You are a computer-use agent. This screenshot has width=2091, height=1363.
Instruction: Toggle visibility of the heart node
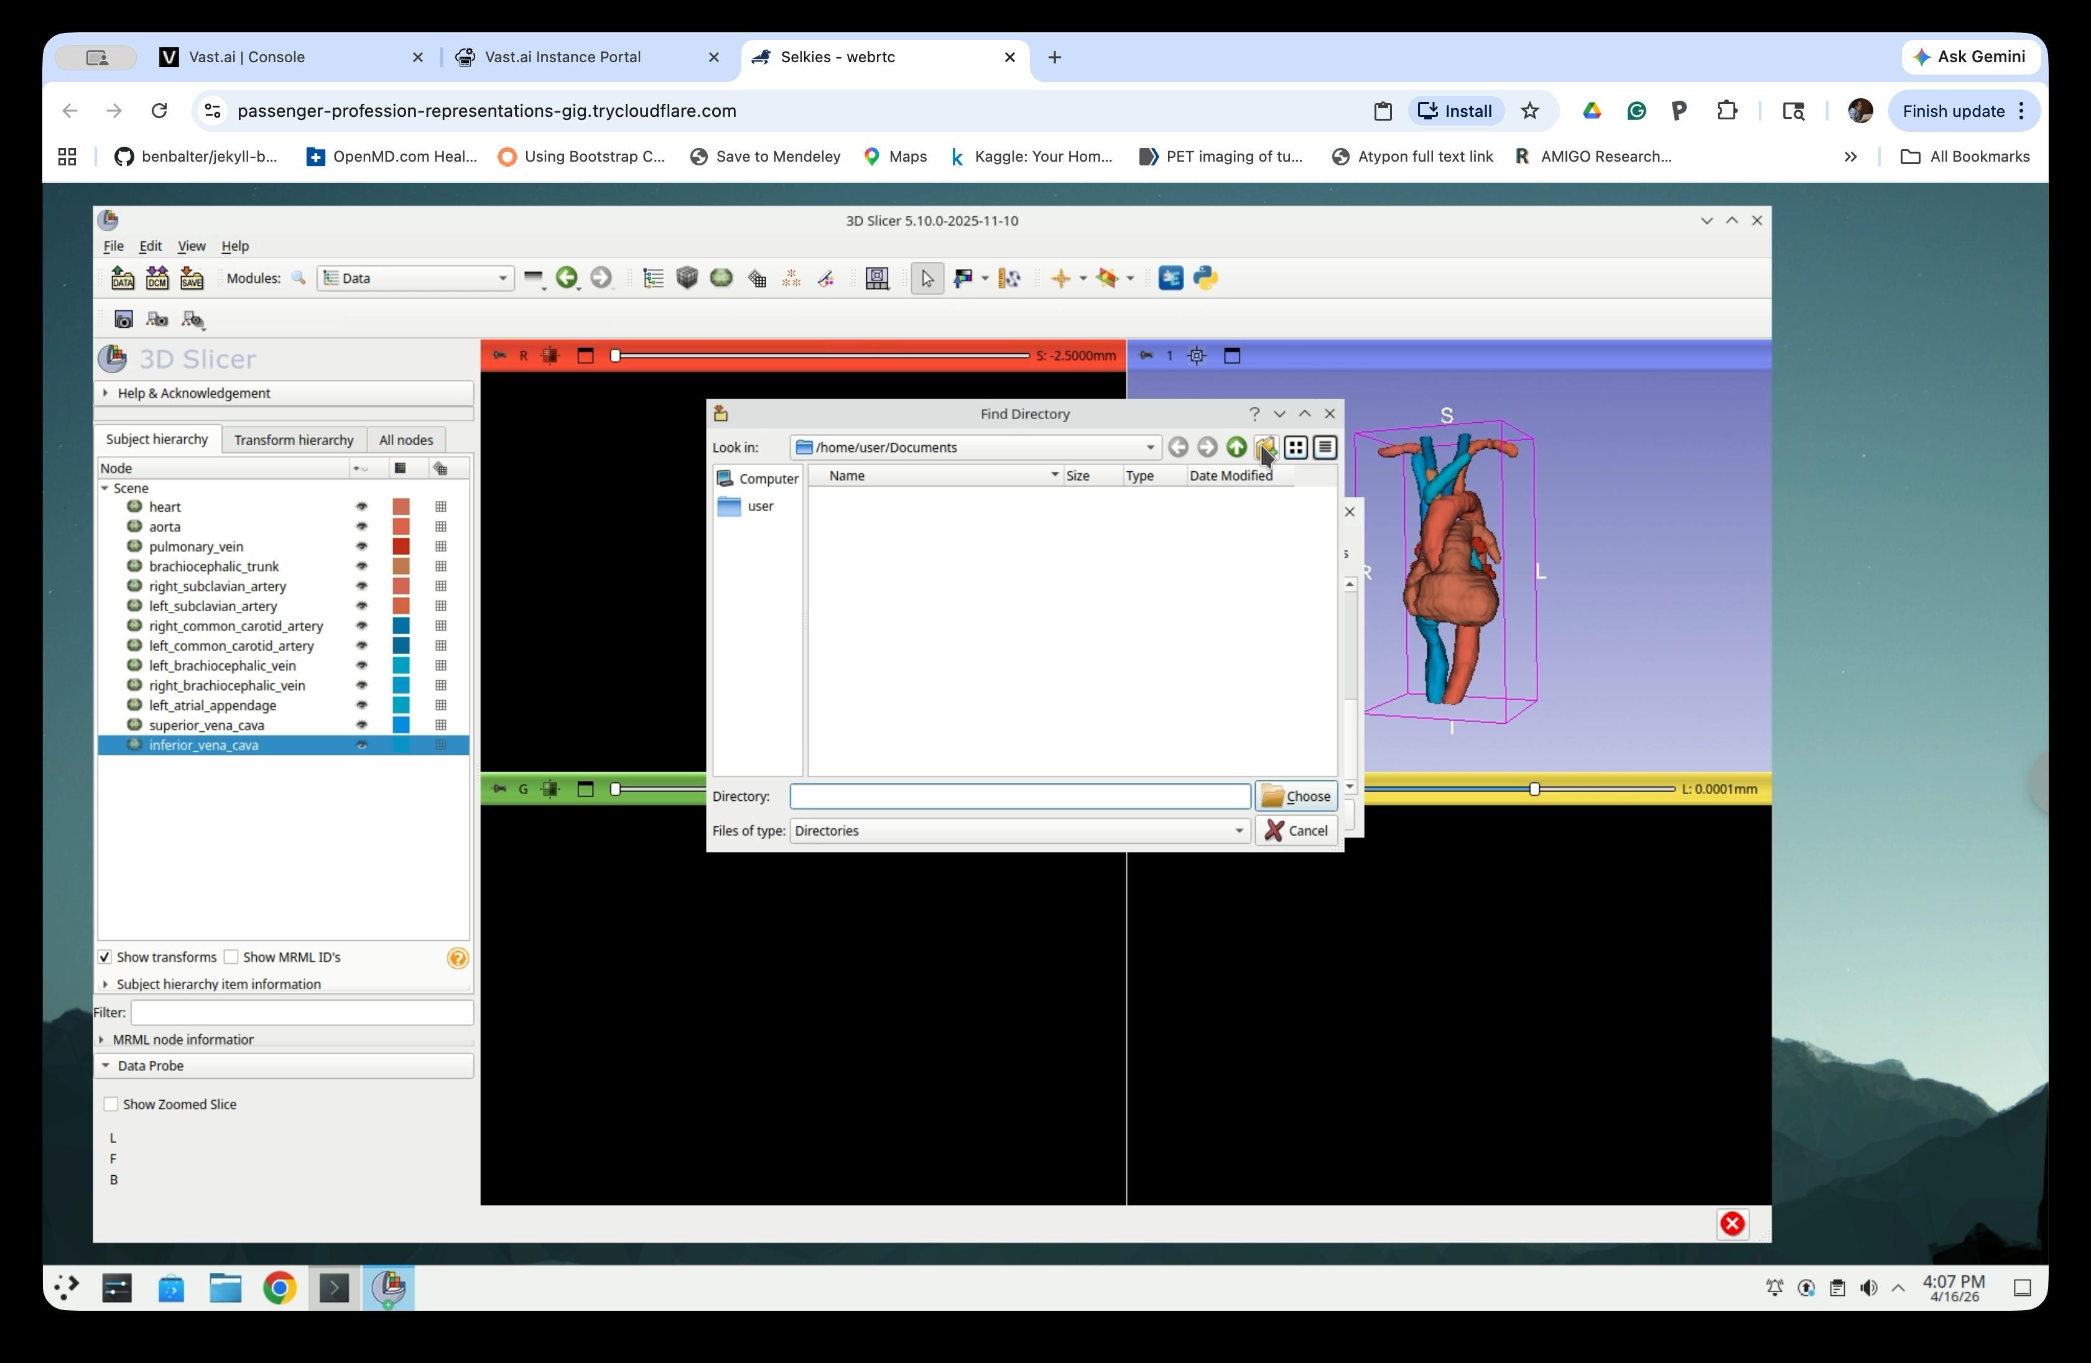coord(362,507)
